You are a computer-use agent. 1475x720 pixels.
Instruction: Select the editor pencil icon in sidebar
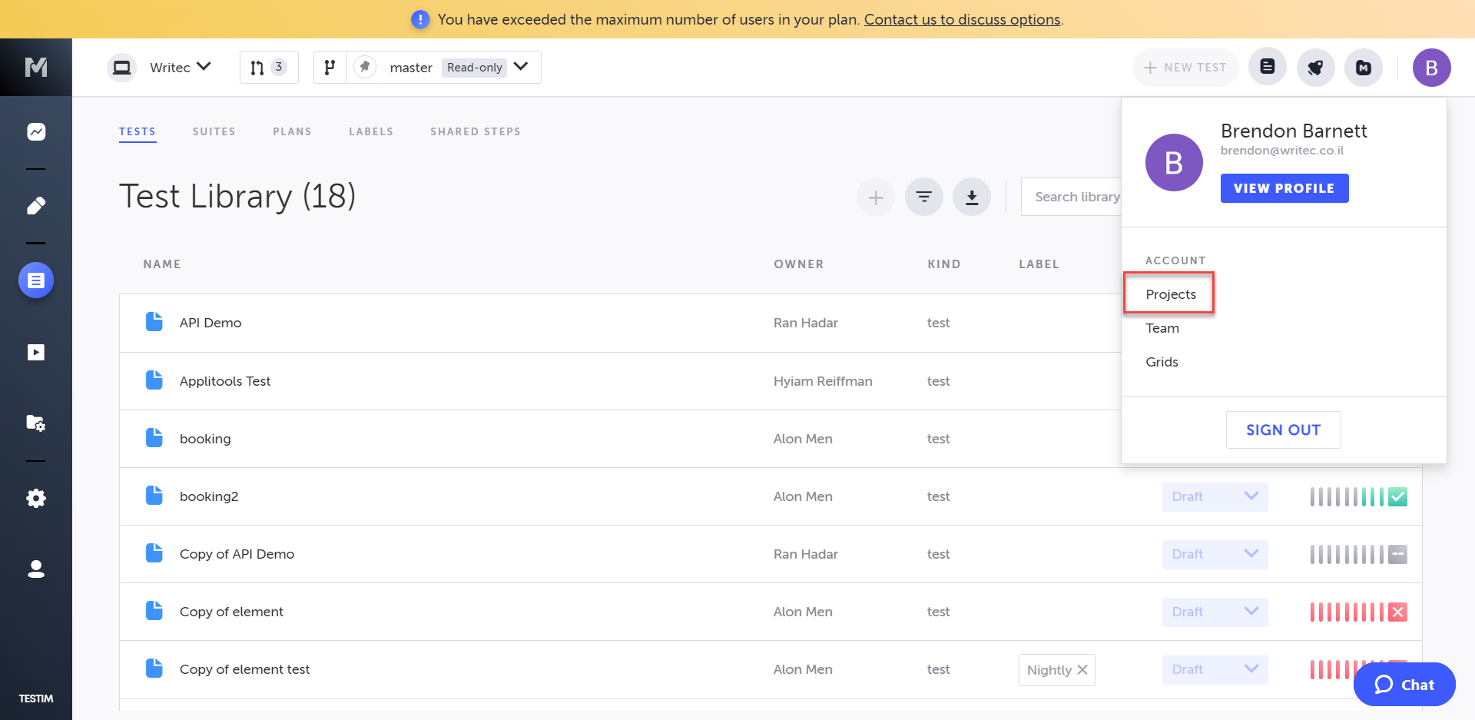click(36, 205)
